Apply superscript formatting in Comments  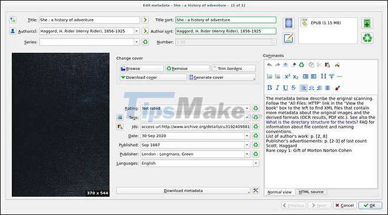(x=287, y=77)
